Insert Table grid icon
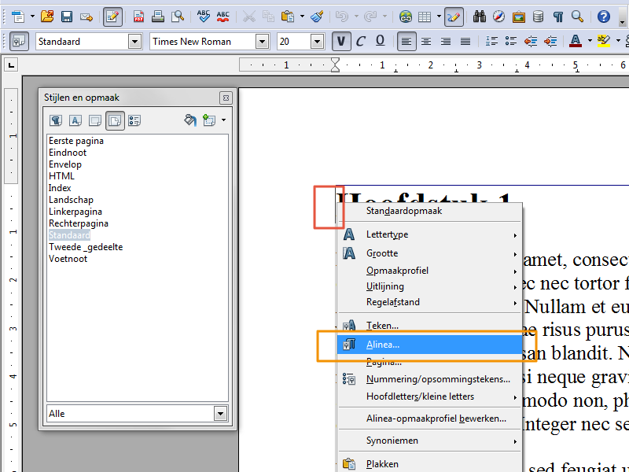The height and width of the screenshot is (472, 629). [425, 17]
